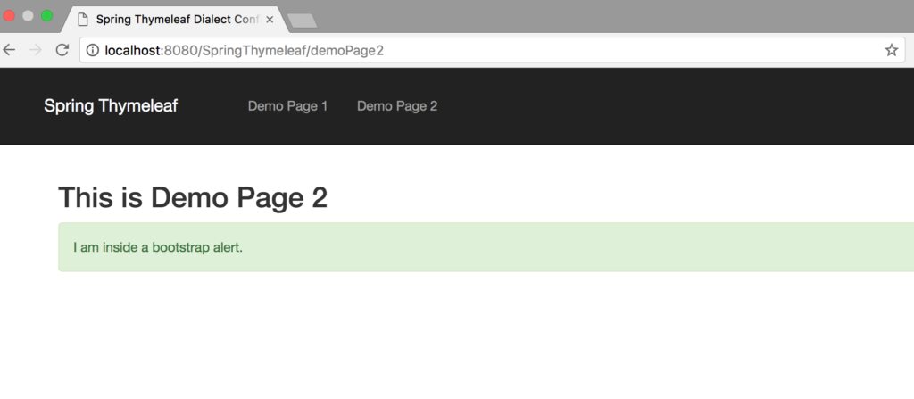Open Demo Page 1 from the navbar
Viewport: 914px width, 399px height.
coord(287,106)
